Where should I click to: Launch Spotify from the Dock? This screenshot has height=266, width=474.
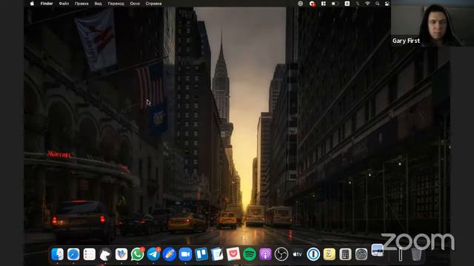[x=250, y=254]
